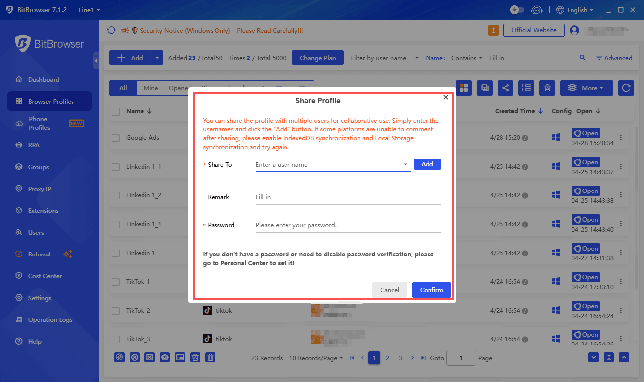Viewport: 644px width, 382px height.
Task: Open the recycle bin toolbar icon
Action: click(x=547, y=88)
